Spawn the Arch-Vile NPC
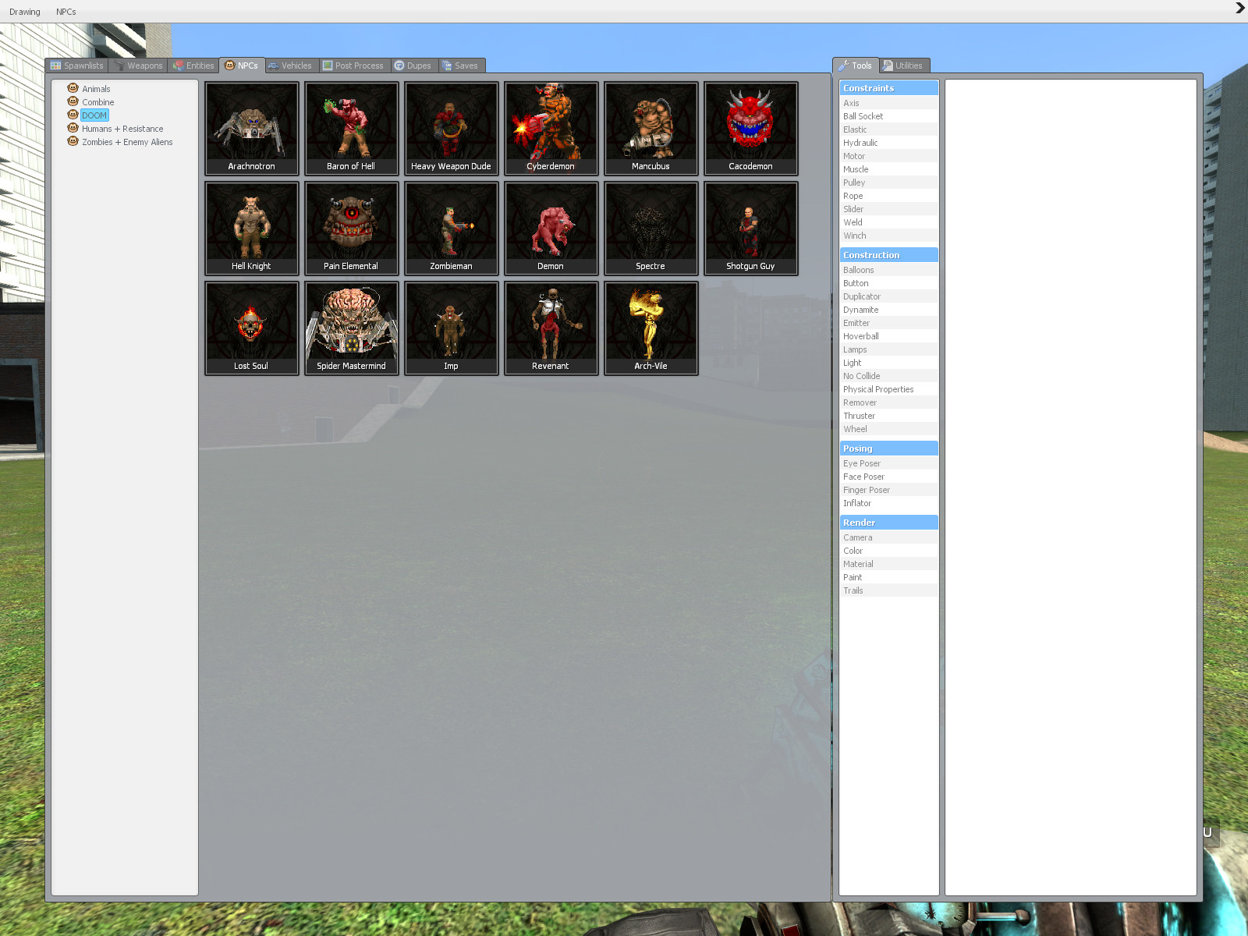 tap(651, 328)
